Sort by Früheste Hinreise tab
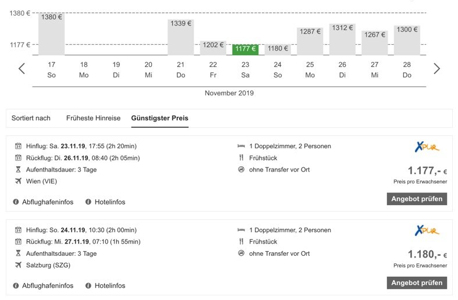Screen dimensions: 458x300 [93, 118]
